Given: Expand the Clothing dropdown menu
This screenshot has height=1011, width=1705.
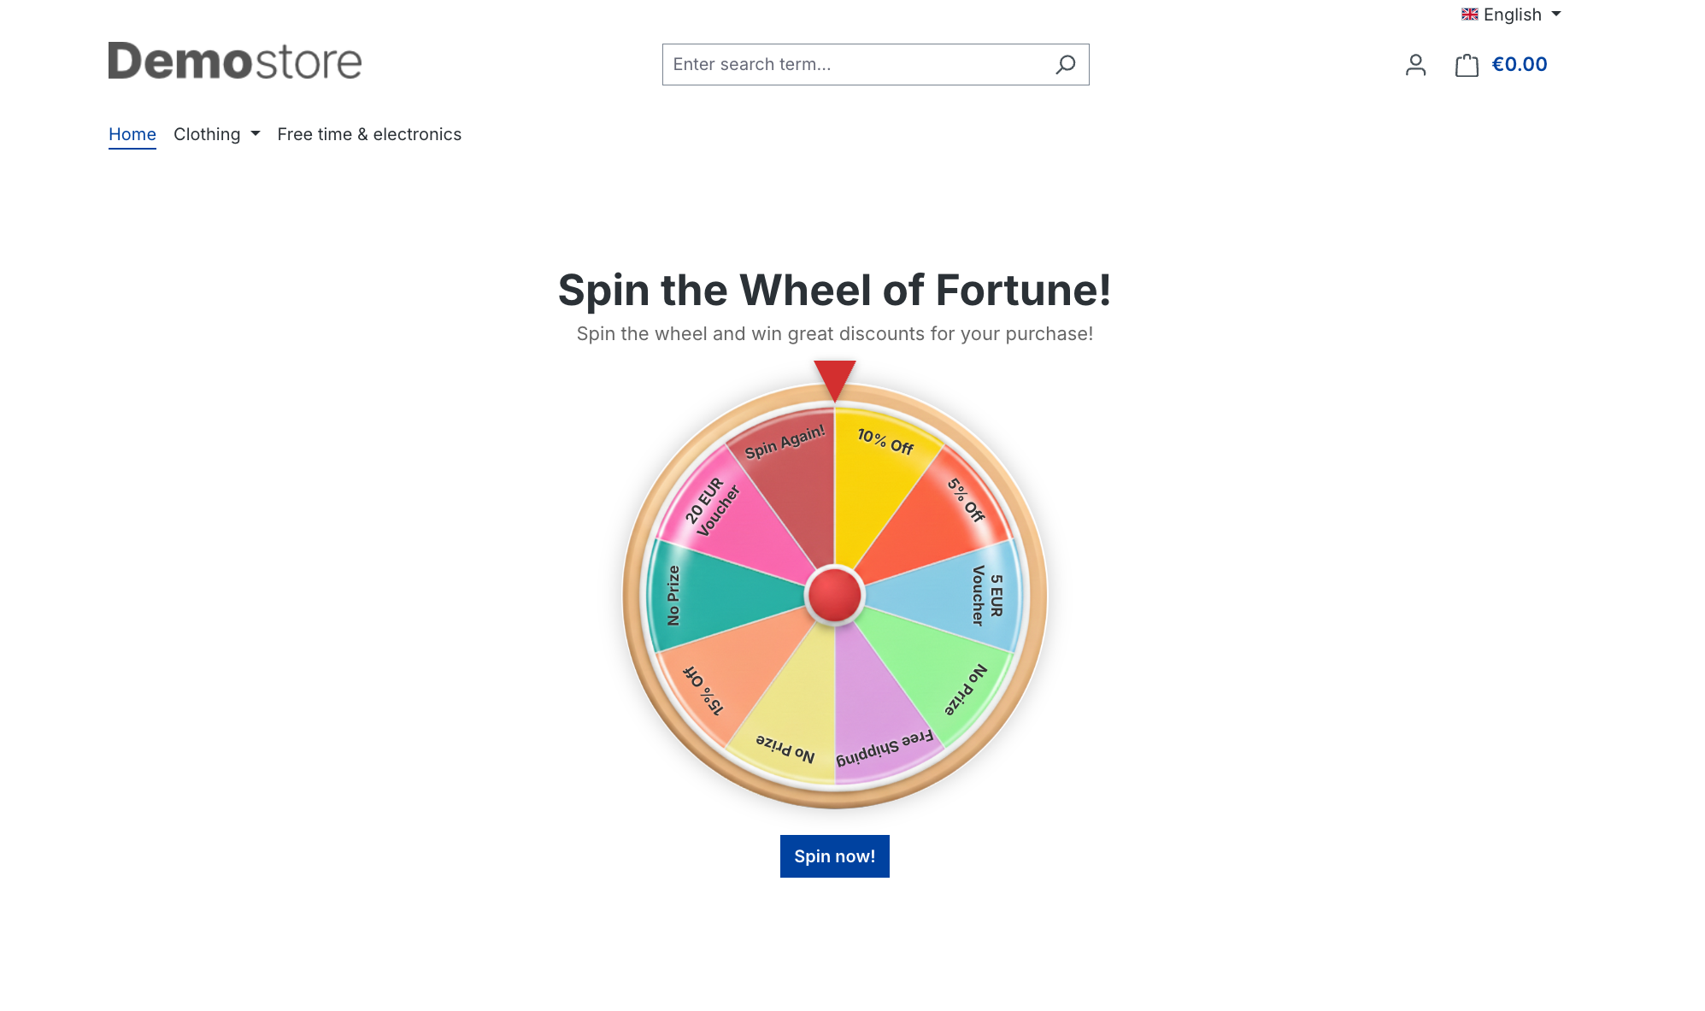Looking at the screenshot, I should tap(207, 134).
